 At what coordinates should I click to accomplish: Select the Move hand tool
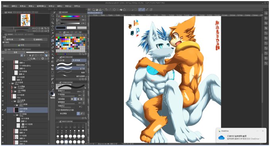(52, 19)
